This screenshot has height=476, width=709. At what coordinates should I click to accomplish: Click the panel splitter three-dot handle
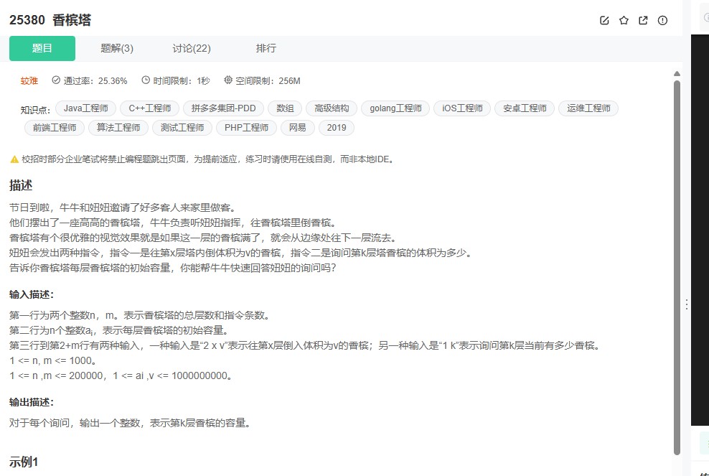pos(686,304)
